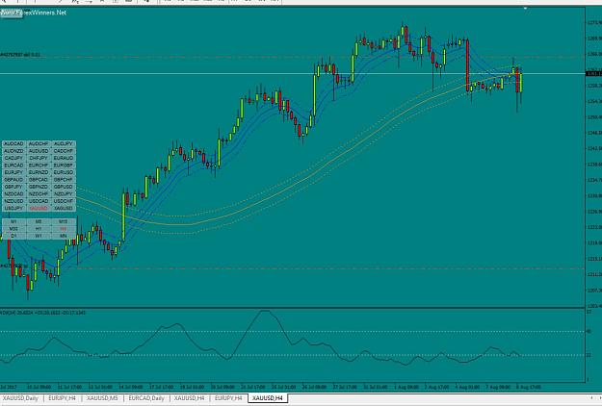Screen dimensions: 602x406
Task: Switch chart to CADCHF
Action: point(64,151)
